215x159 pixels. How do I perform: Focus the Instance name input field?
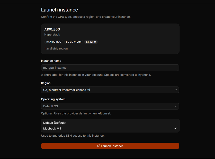110,68
